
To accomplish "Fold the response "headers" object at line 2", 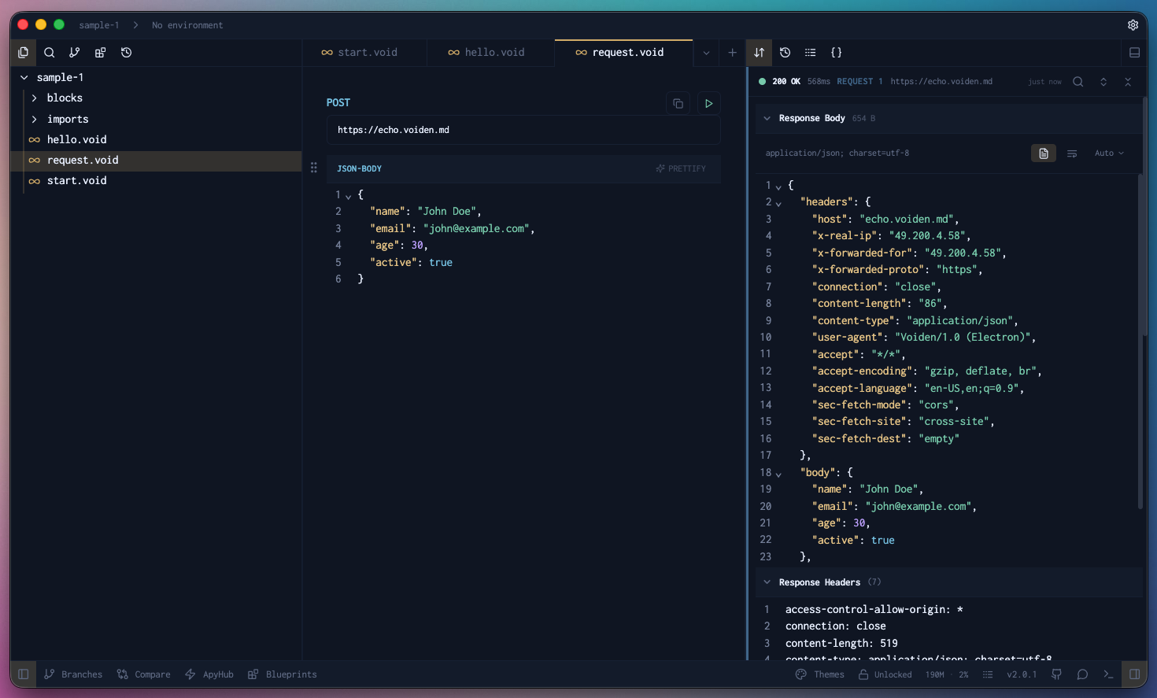I will click(778, 203).
